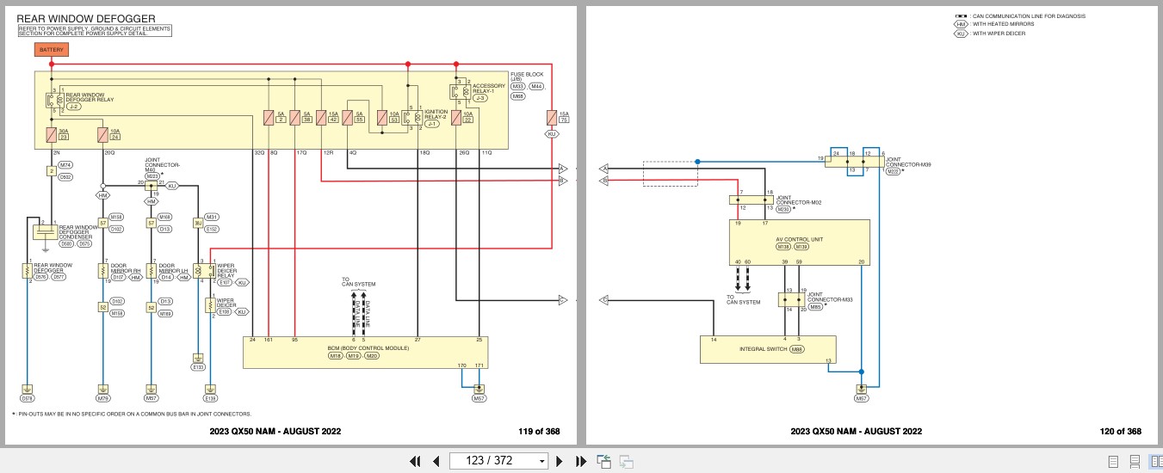Click the DOOR MIRROR RH label
Image resolution: width=1163 pixels, height=473 pixels.
125,267
